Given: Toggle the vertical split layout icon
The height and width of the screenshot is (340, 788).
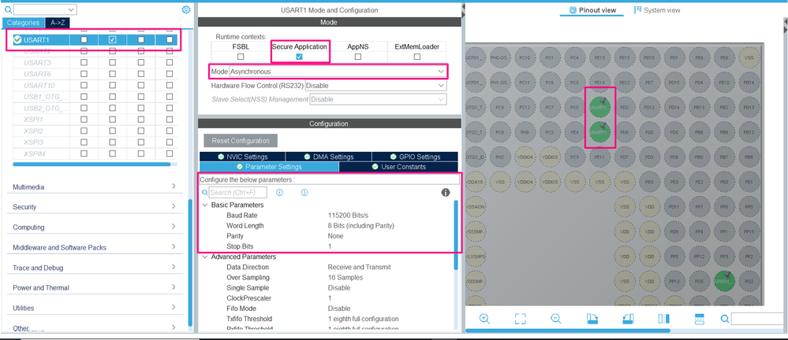Looking at the screenshot, I should coord(664,319).
